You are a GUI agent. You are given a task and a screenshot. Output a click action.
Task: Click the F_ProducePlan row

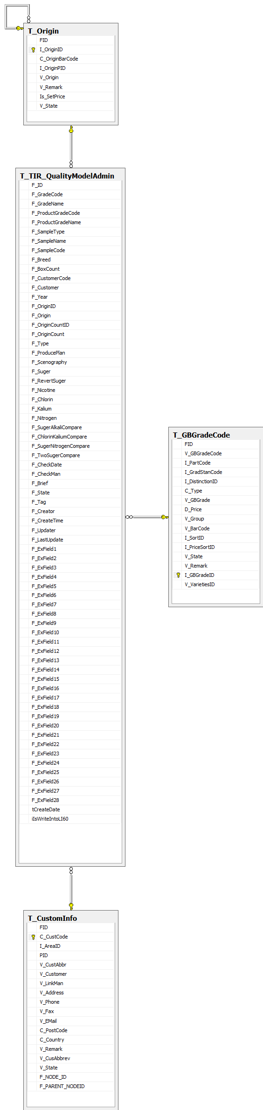pyautogui.click(x=70, y=353)
